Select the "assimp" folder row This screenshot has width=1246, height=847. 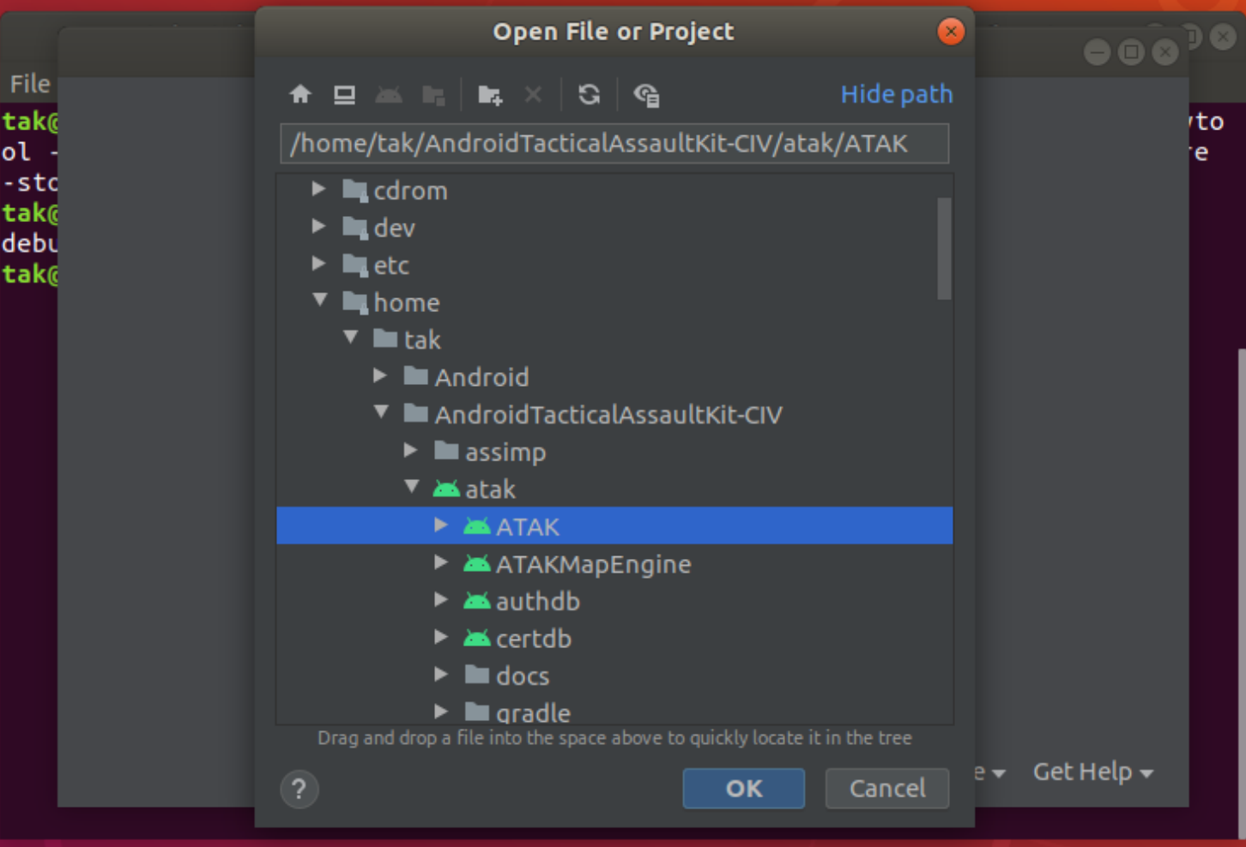click(x=614, y=452)
